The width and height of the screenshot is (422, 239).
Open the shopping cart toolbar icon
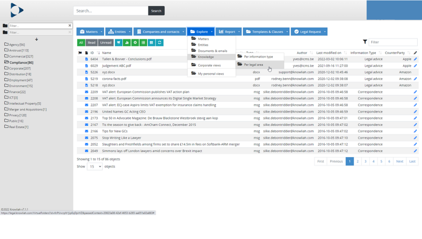pyautogui.click(x=118, y=42)
